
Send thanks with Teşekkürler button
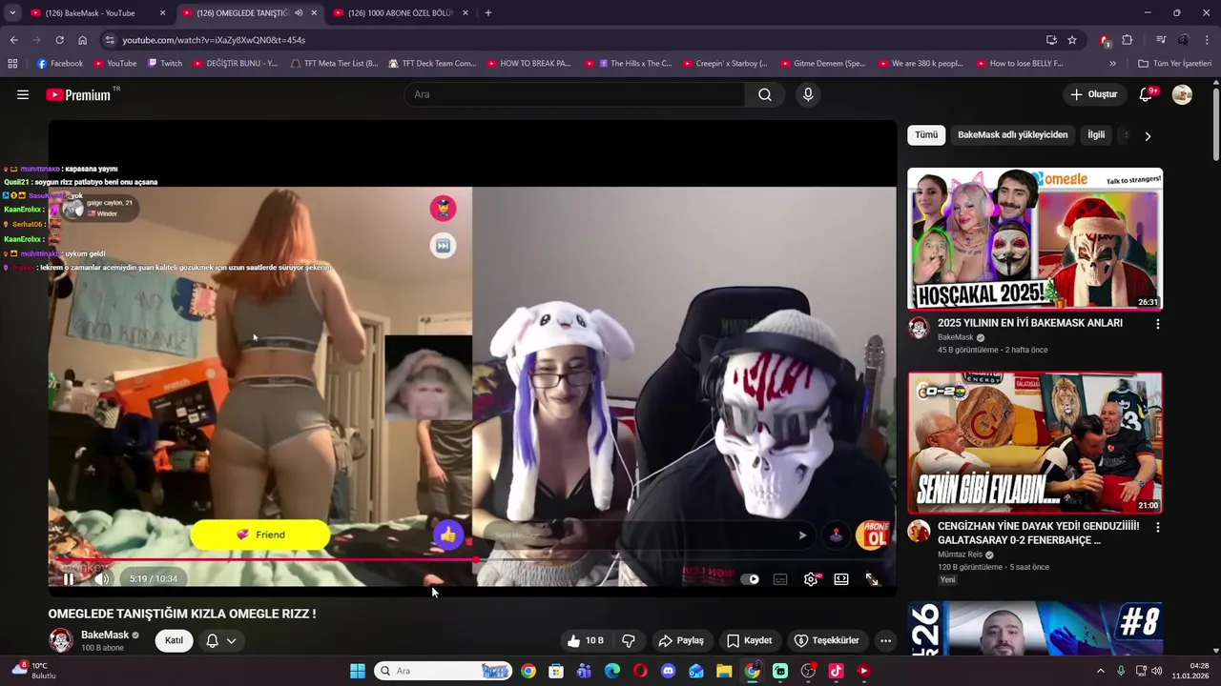click(827, 640)
